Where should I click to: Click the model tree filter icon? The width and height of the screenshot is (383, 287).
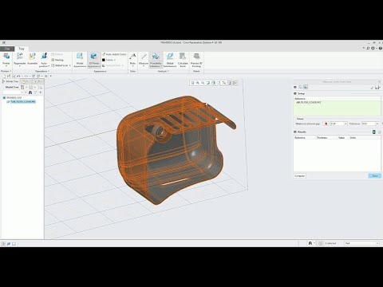(35, 92)
